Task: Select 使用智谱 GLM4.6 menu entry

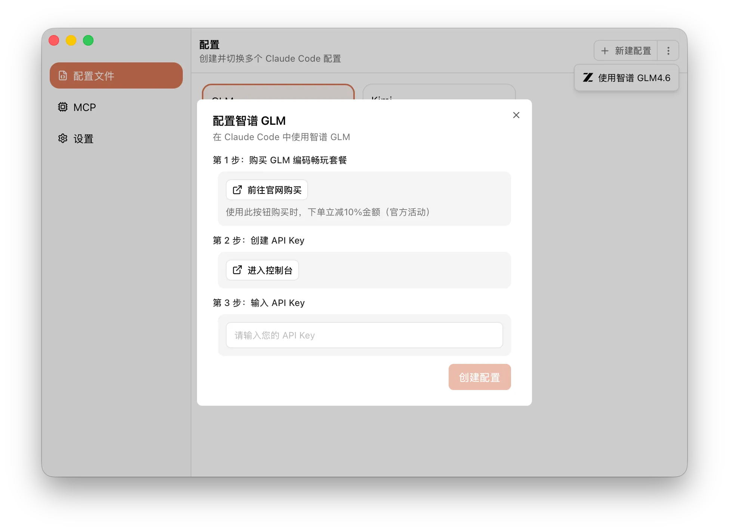Action: 634,78
